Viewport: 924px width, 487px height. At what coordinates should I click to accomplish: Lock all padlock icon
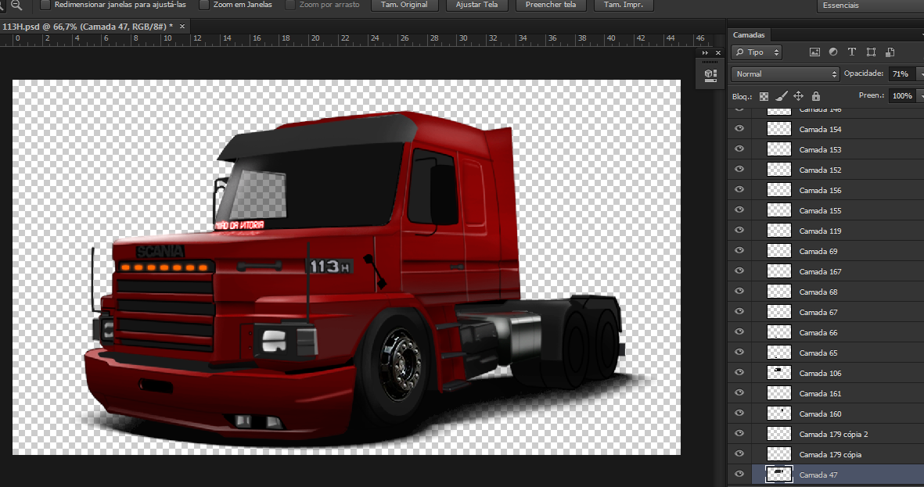pyautogui.click(x=815, y=96)
